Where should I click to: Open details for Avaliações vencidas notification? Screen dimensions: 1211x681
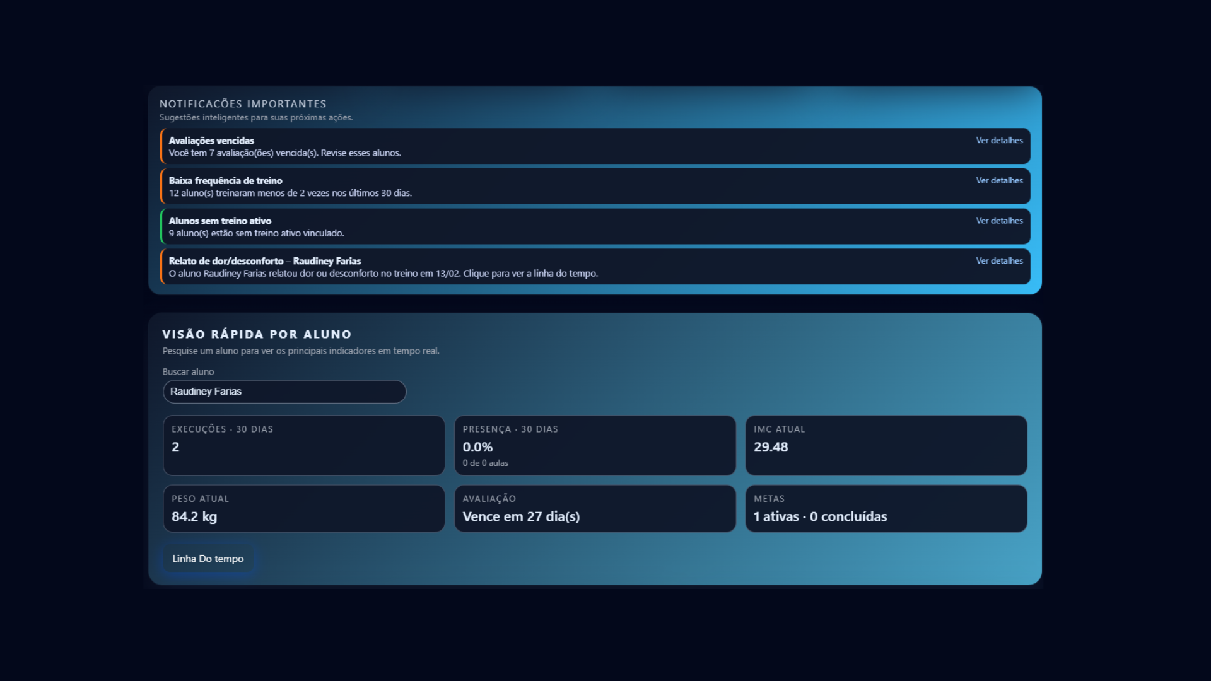click(999, 141)
